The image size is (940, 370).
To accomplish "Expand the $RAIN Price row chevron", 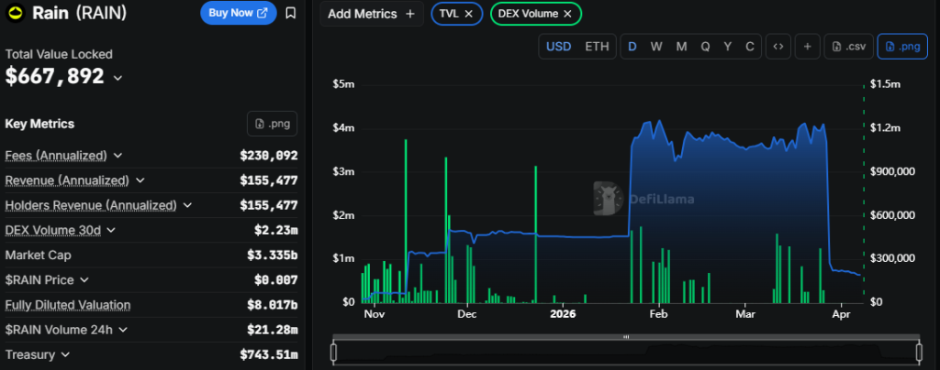I will 84,279.
